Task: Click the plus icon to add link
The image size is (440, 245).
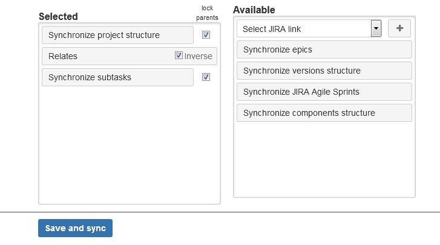Action: click(399, 28)
